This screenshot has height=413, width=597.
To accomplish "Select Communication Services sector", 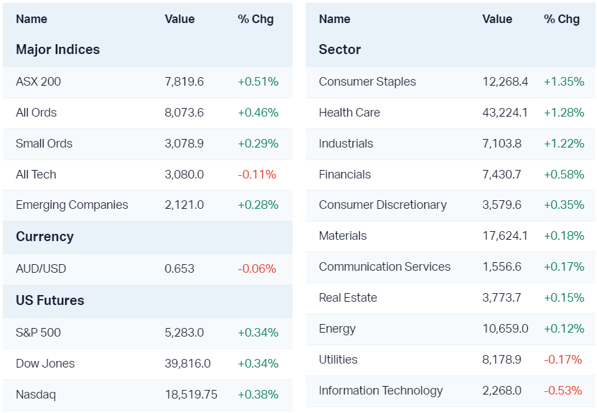I will [x=385, y=267].
